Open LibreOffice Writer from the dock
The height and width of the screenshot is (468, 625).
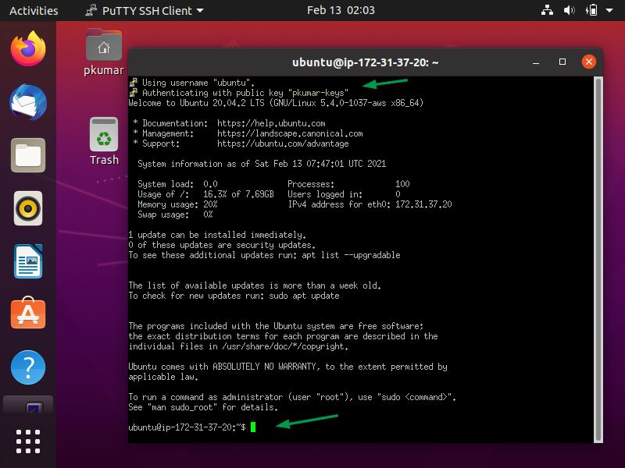27,261
